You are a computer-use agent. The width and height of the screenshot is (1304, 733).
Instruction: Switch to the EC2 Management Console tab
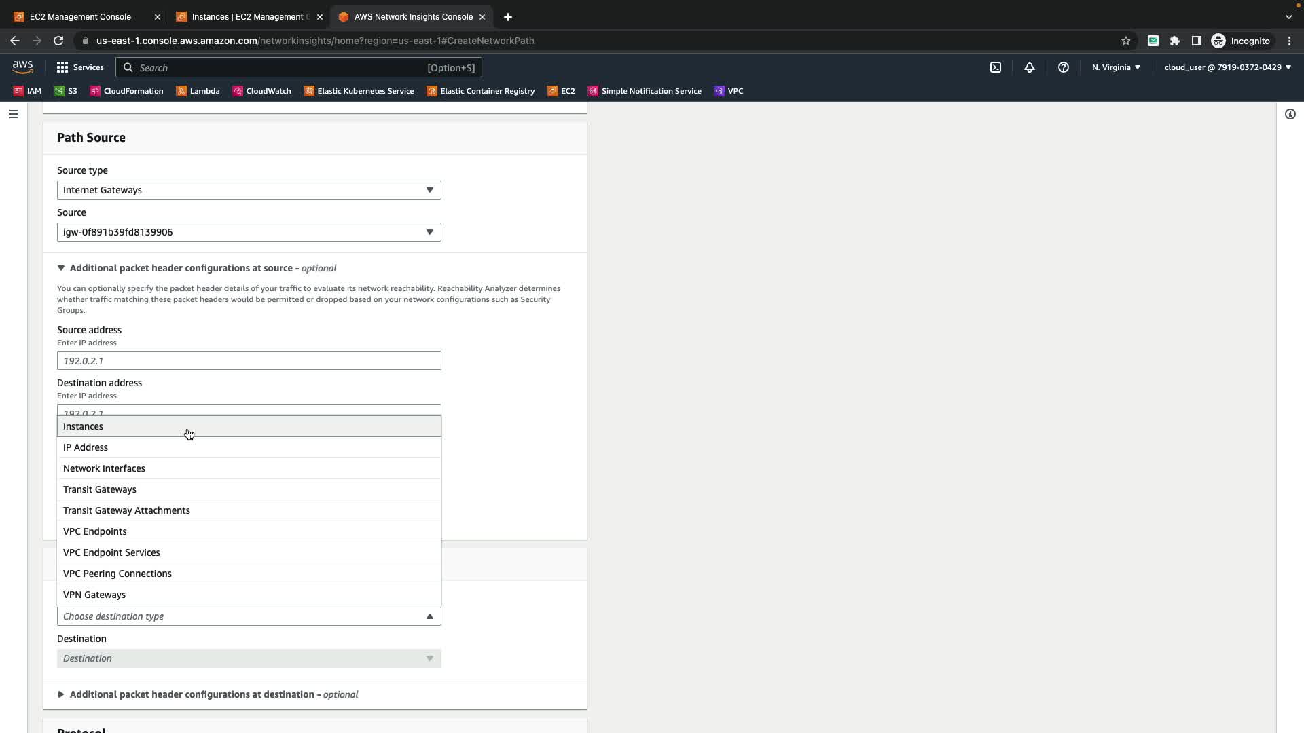coord(80,17)
